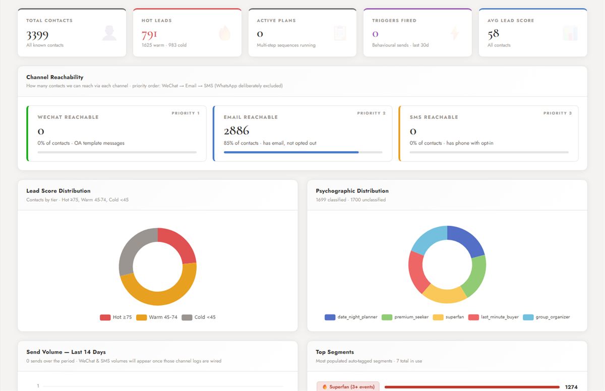This screenshot has height=391, width=605.
Task: Toggle last_minute_buyer legend item
Action: 494,317
